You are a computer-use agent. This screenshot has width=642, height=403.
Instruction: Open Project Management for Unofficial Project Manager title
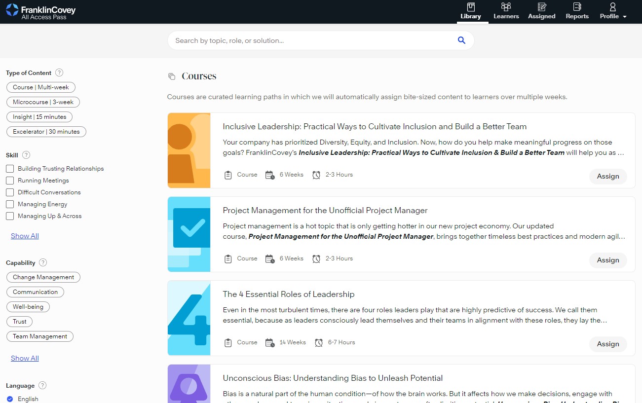(x=325, y=210)
